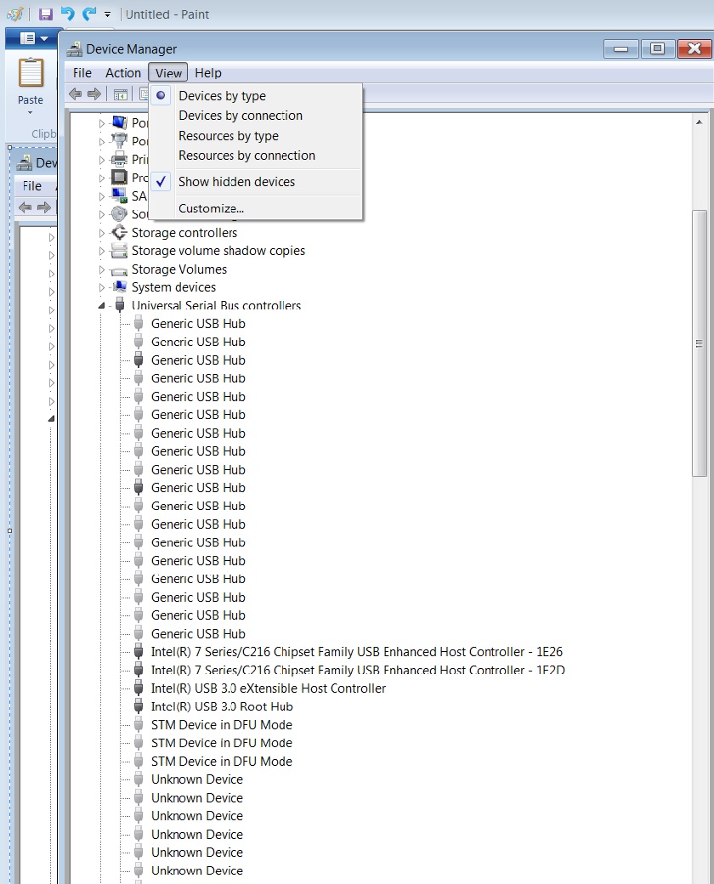Click the printer icon beside 'Pri' node
The width and height of the screenshot is (714, 884).
[x=120, y=159]
